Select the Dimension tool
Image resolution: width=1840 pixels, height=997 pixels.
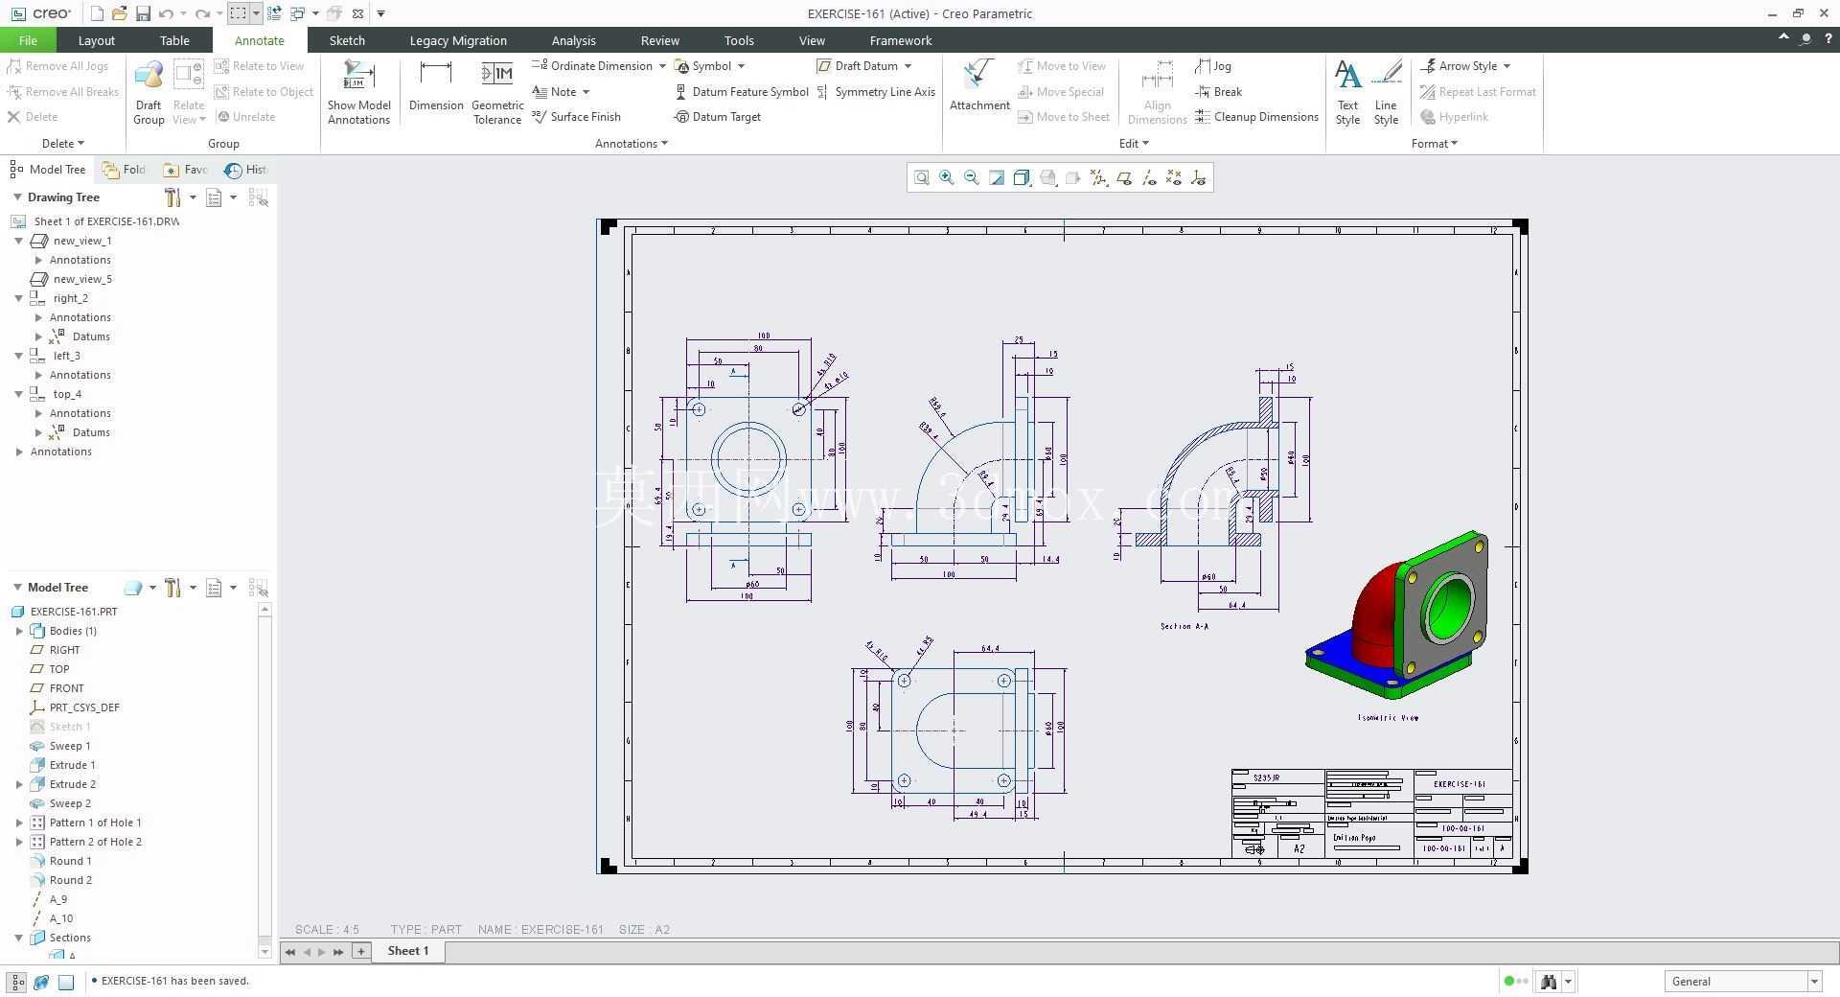[436, 86]
